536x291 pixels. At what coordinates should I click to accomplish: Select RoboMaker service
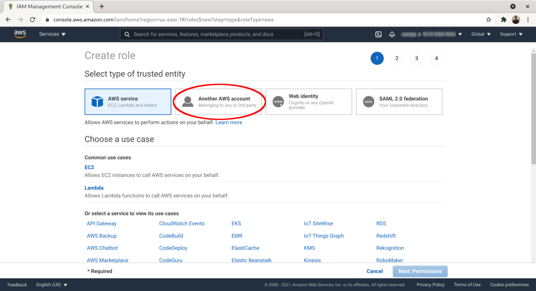[389, 260]
